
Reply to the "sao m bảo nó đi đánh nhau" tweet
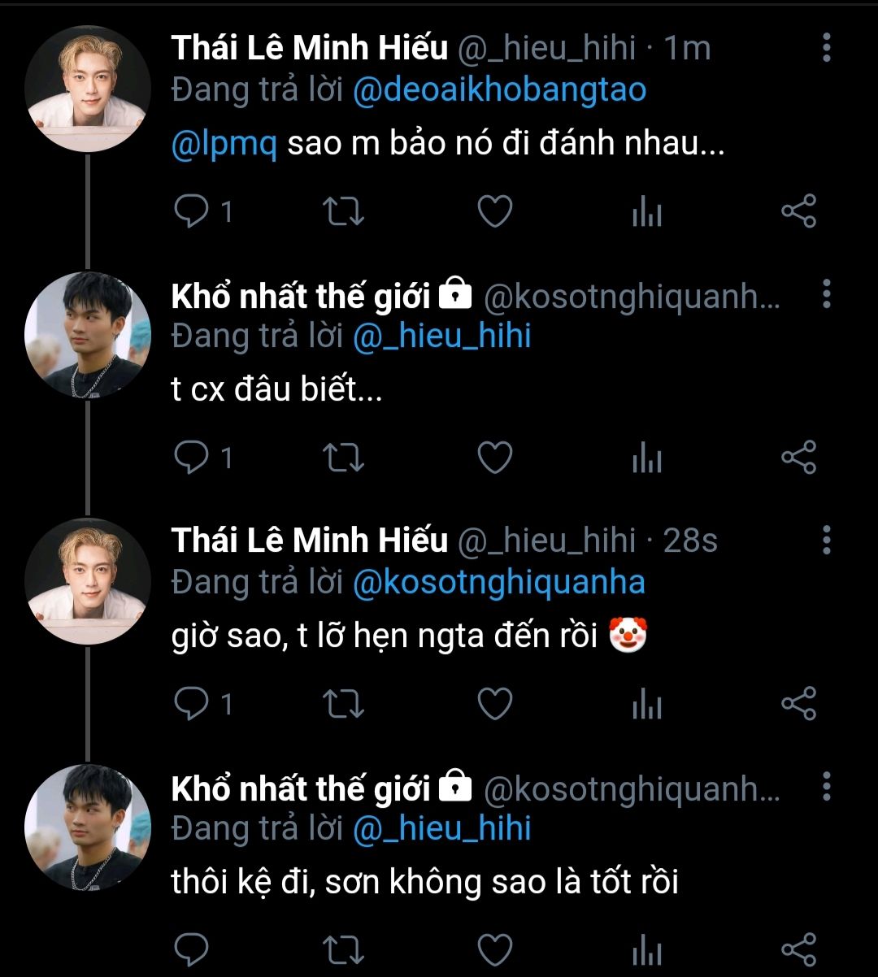coord(192,212)
